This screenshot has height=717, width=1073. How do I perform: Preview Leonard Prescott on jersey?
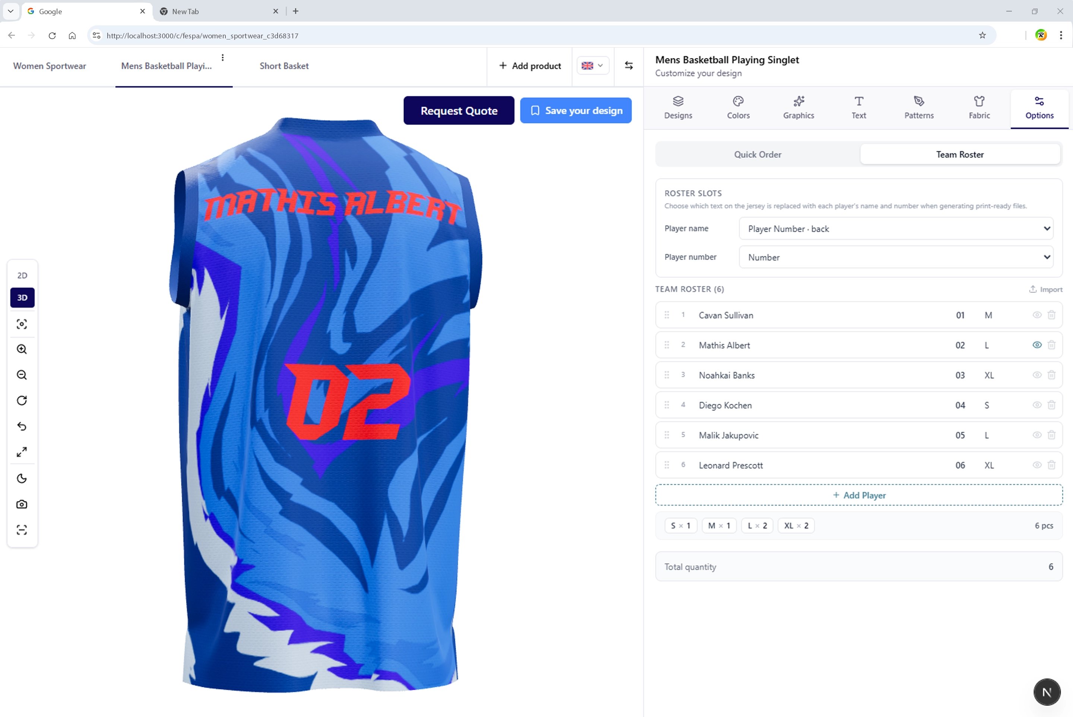click(1037, 465)
